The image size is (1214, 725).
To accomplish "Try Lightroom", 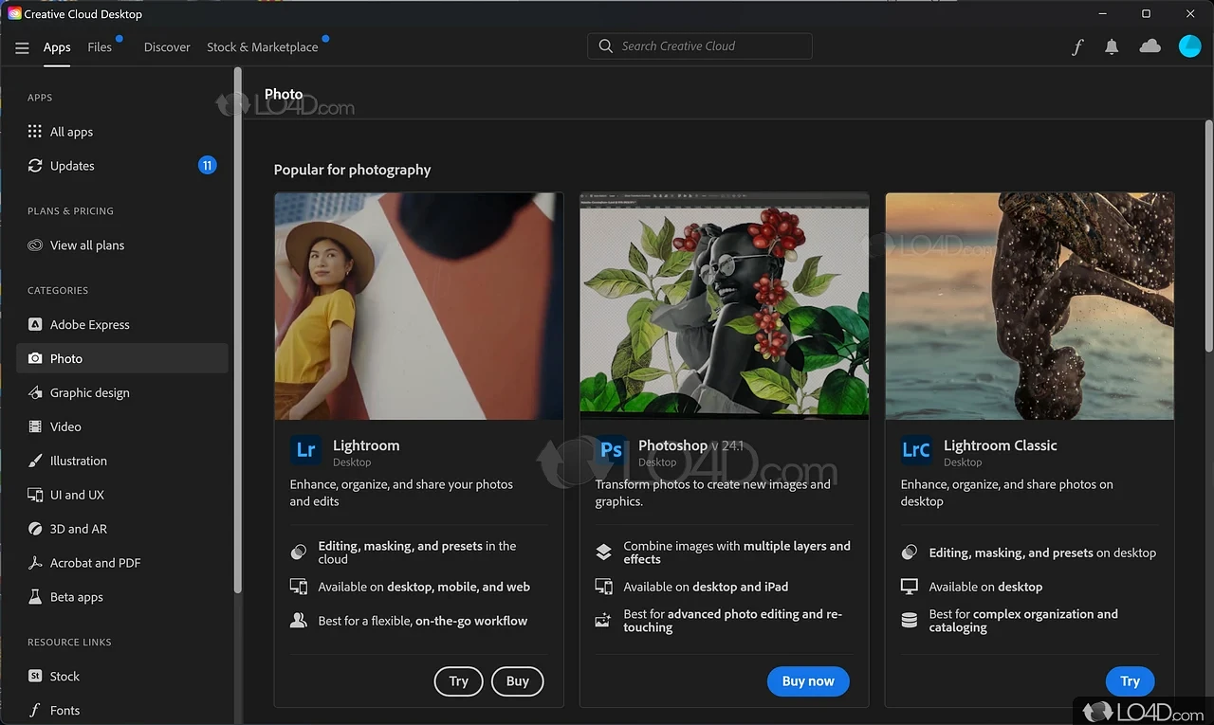I will tap(459, 681).
